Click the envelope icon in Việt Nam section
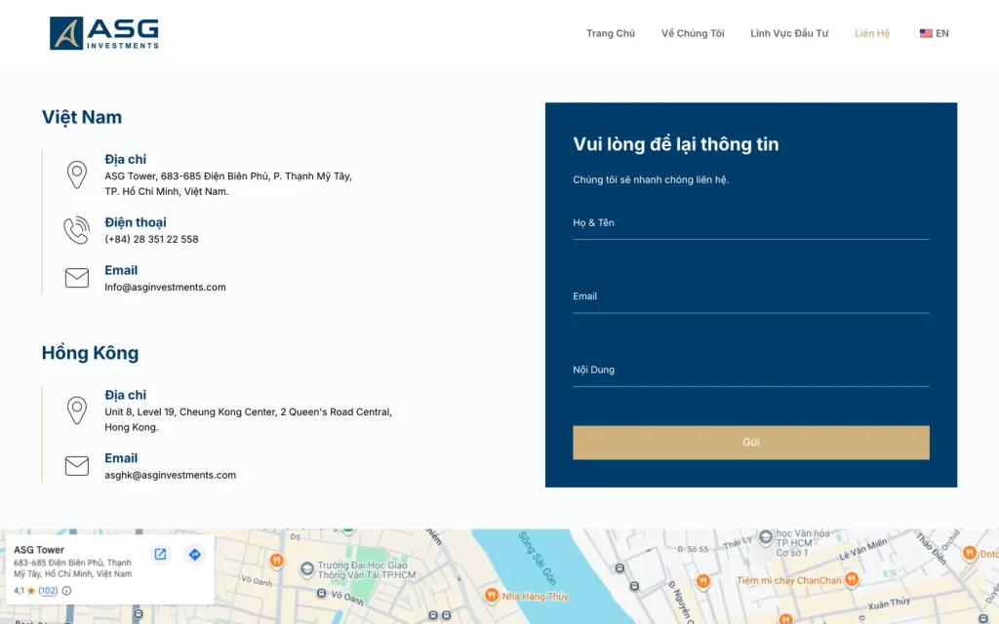The height and width of the screenshot is (624, 999). click(77, 278)
